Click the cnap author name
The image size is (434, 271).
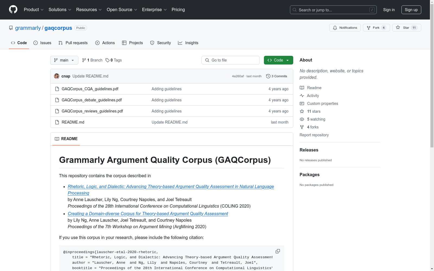66,76
